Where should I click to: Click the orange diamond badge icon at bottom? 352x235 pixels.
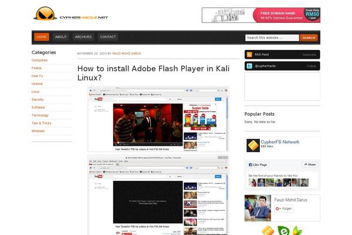[268, 230]
